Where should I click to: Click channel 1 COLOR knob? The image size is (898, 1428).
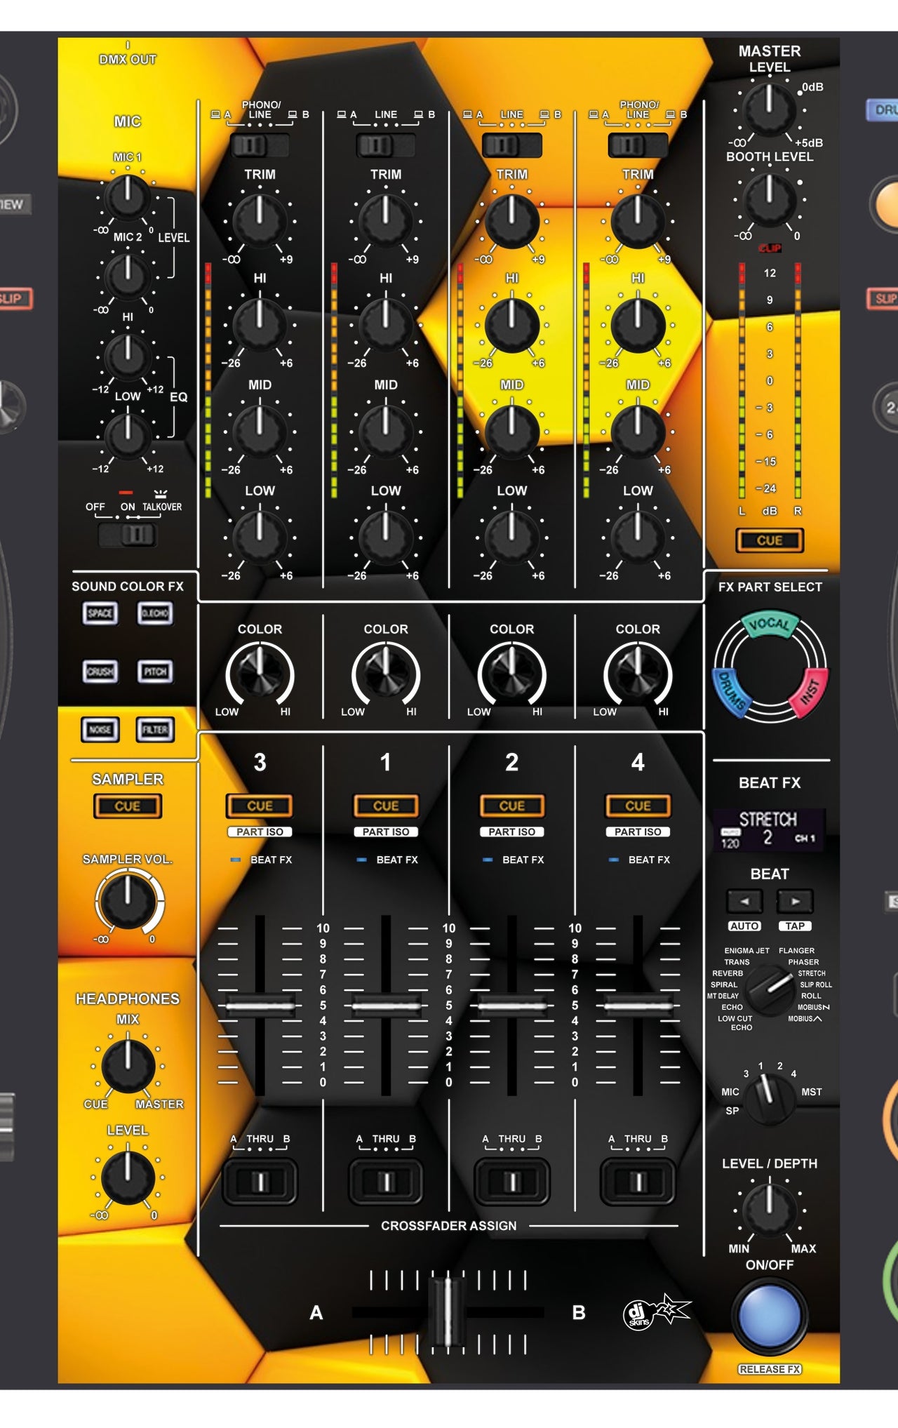[x=386, y=674]
